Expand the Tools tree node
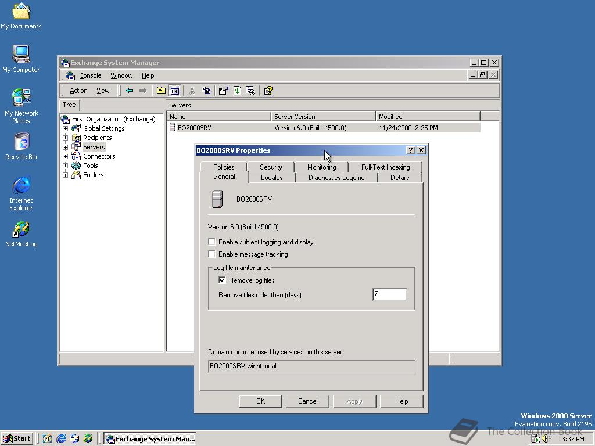This screenshot has width=595, height=446. pyautogui.click(x=65, y=166)
